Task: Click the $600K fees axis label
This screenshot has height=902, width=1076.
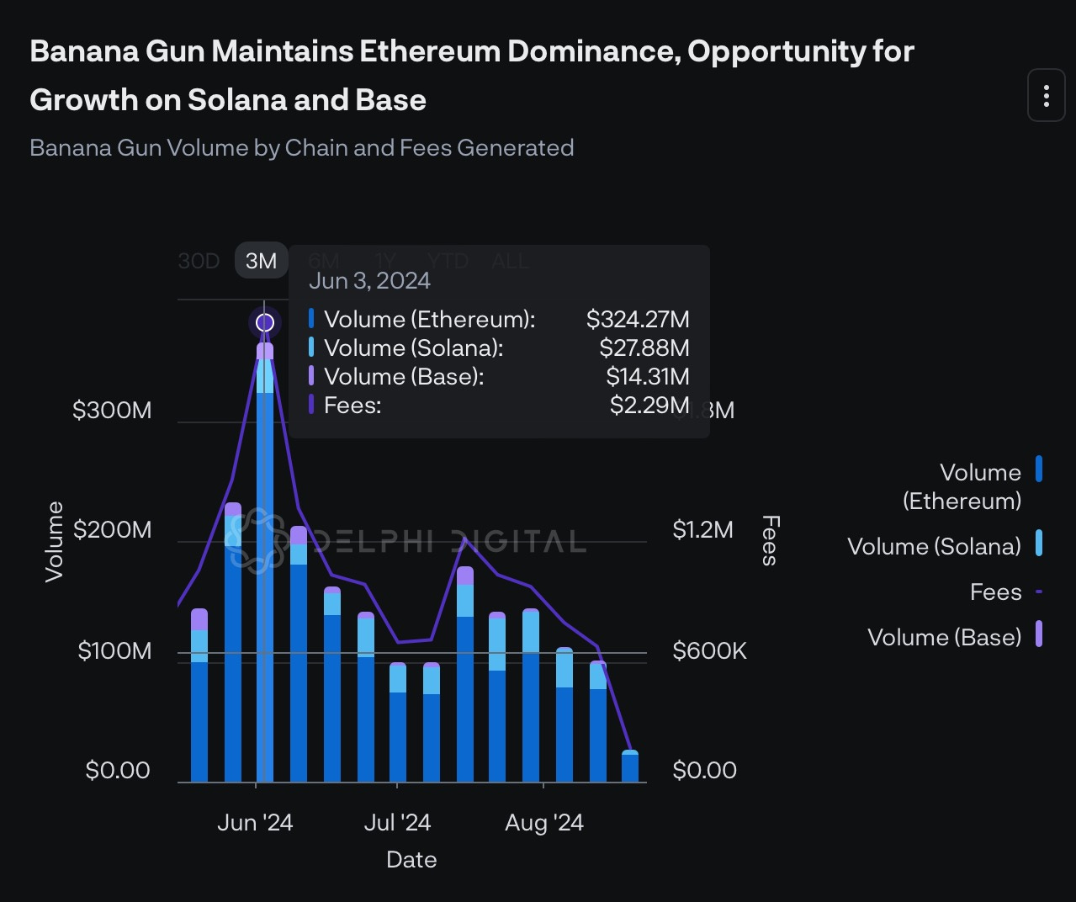Action: pyautogui.click(x=709, y=650)
